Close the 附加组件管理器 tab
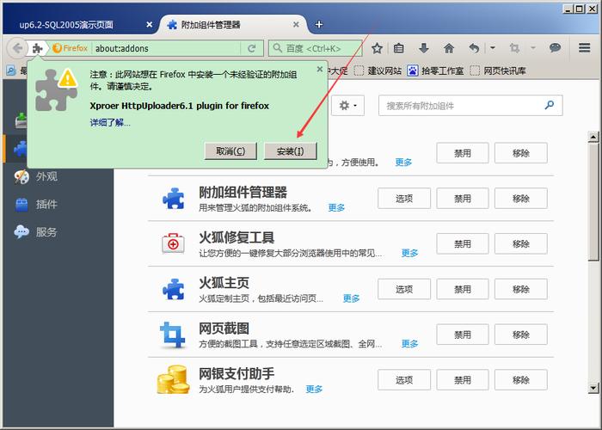The image size is (602, 430). point(296,25)
